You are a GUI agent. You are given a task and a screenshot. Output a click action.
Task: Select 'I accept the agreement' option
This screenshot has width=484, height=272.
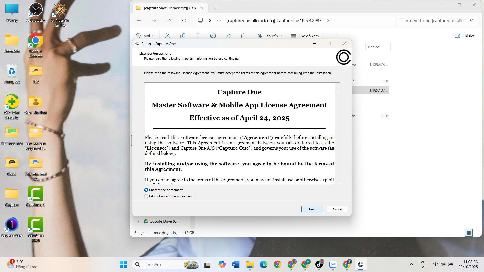point(146,190)
